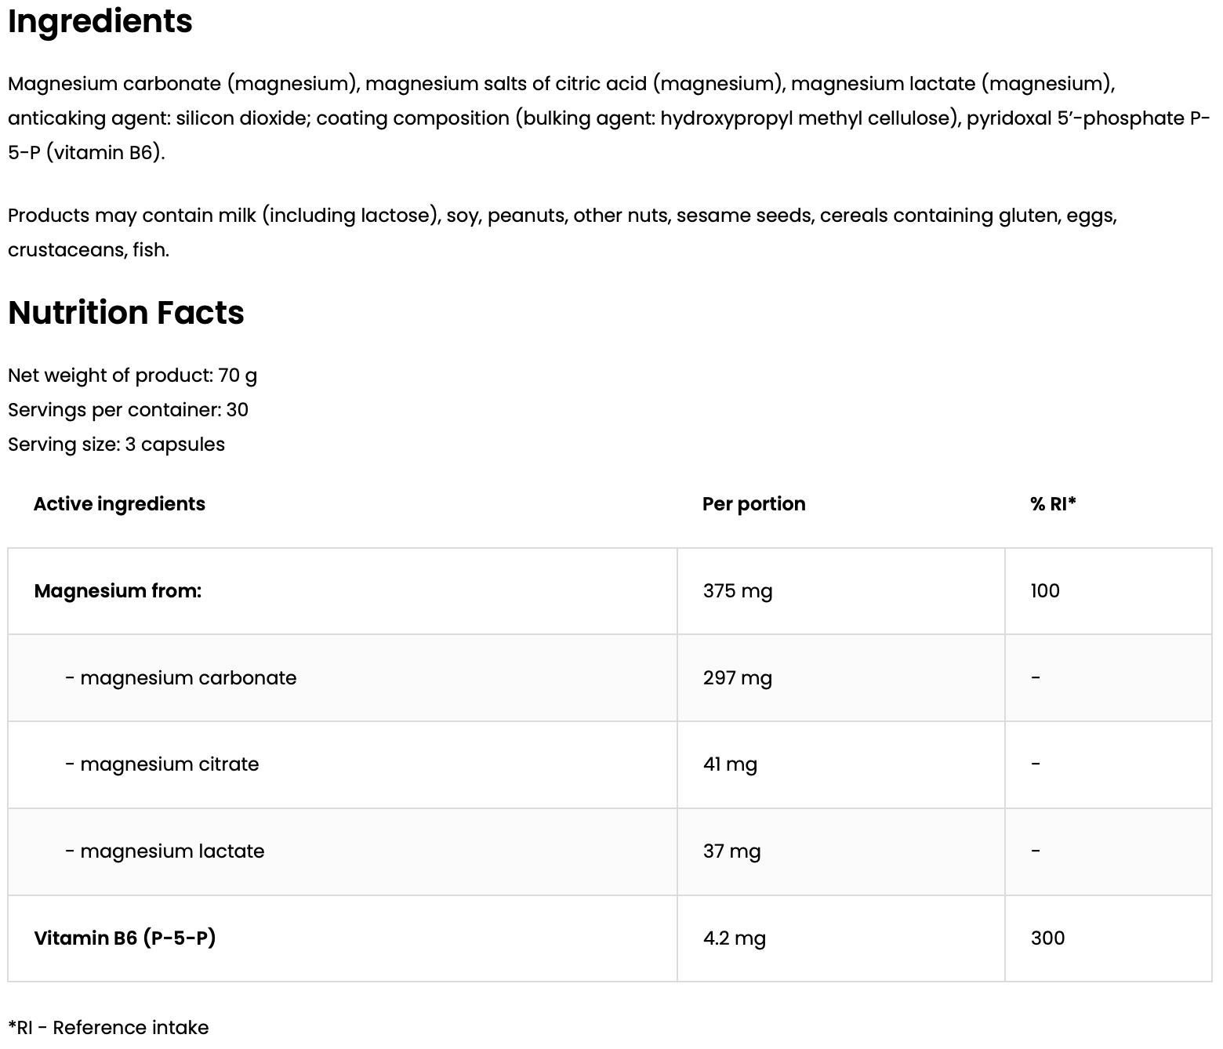Select the magnesium citrate row label
This screenshot has width=1223, height=1049.
[162, 764]
